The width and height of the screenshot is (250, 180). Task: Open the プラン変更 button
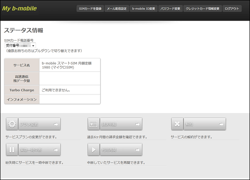(x=39, y=124)
